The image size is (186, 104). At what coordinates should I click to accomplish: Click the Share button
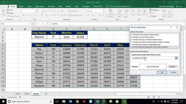pos(180,6)
